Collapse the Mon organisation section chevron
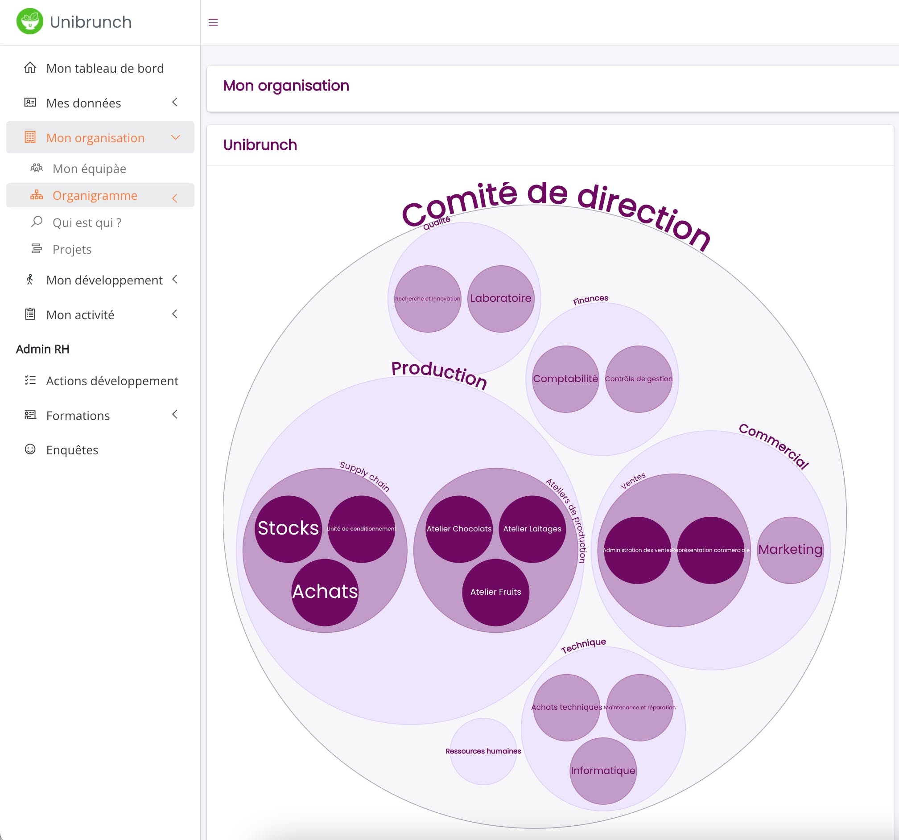Image resolution: width=899 pixels, height=840 pixels. click(175, 137)
